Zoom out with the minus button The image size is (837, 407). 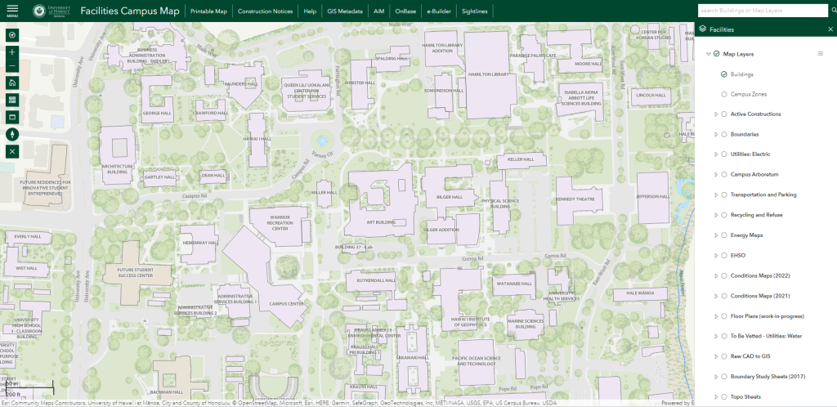coord(13,66)
